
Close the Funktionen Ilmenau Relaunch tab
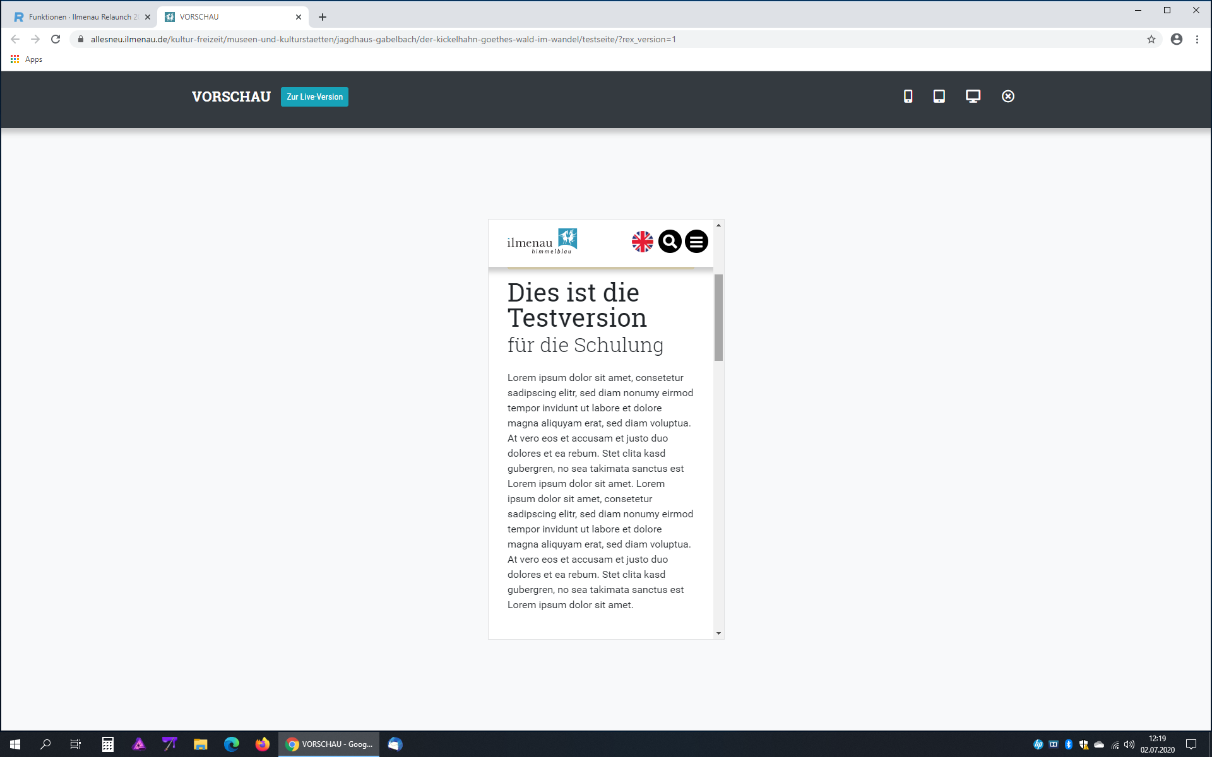[148, 17]
